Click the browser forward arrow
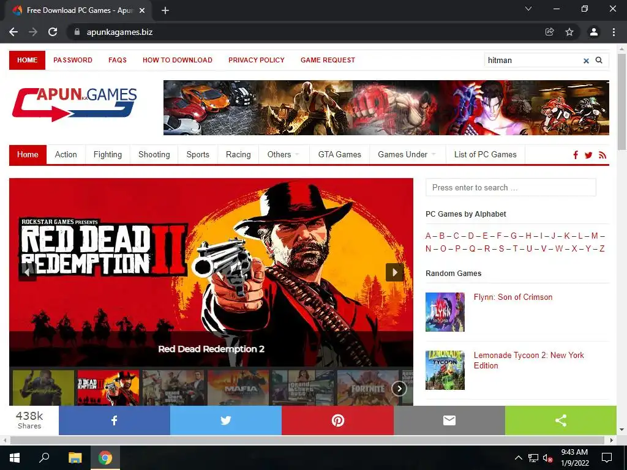 pos(33,32)
